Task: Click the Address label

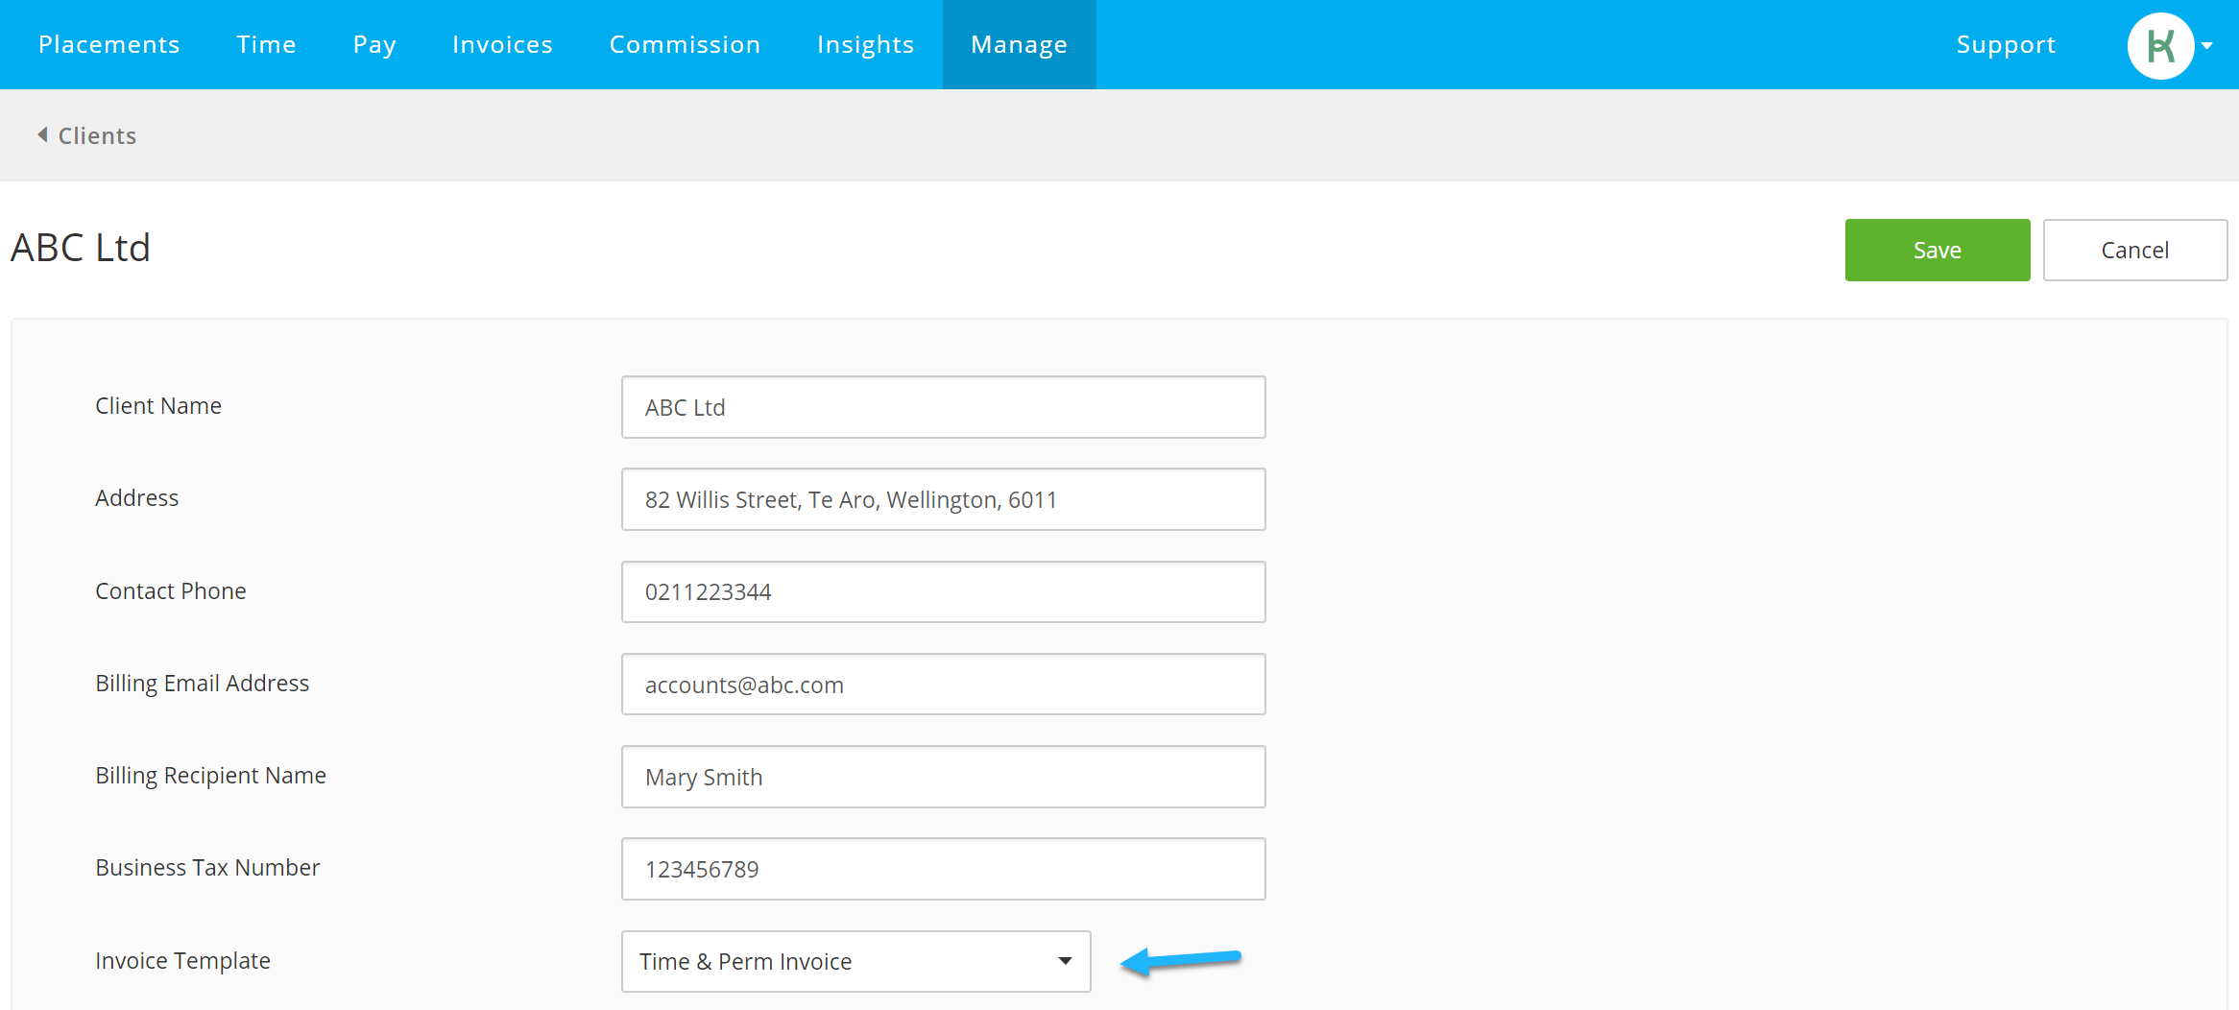Action: (136, 498)
